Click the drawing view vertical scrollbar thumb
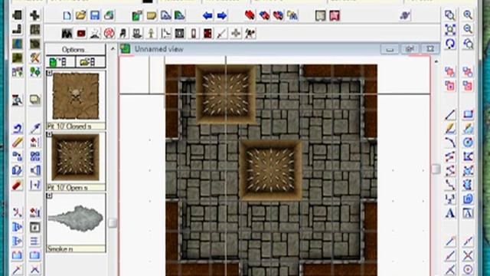Viewport: 490px width, 276px height. click(x=436, y=169)
